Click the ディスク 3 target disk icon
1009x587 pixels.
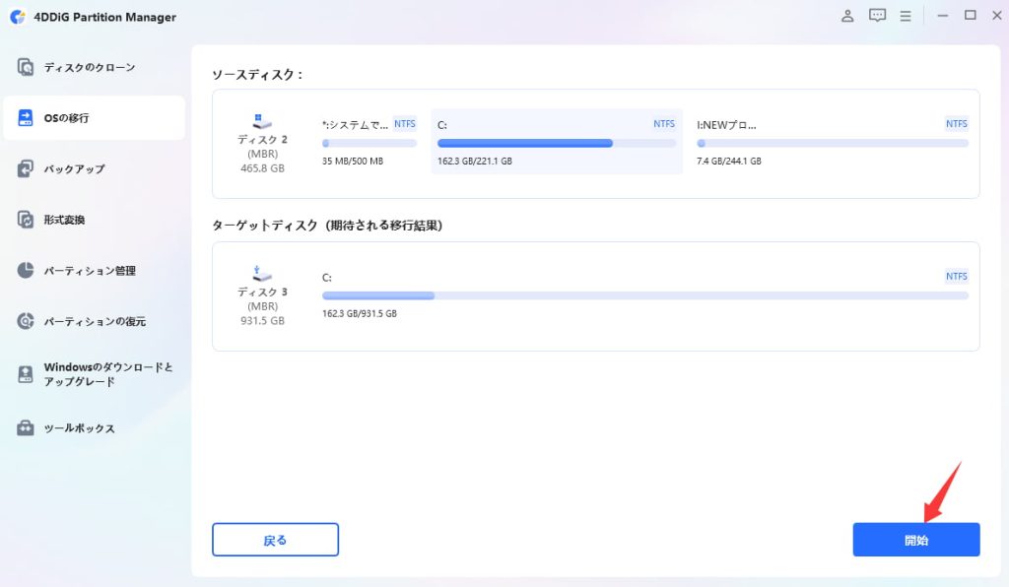tap(262, 273)
